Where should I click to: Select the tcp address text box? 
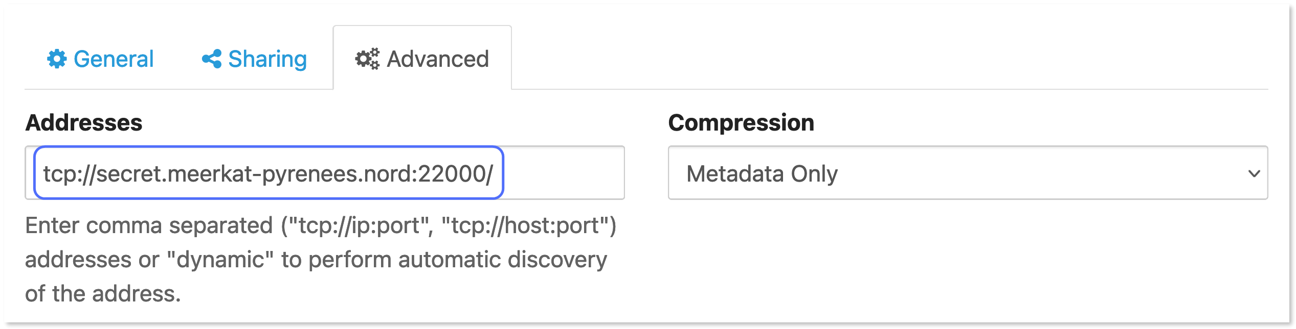(266, 173)
